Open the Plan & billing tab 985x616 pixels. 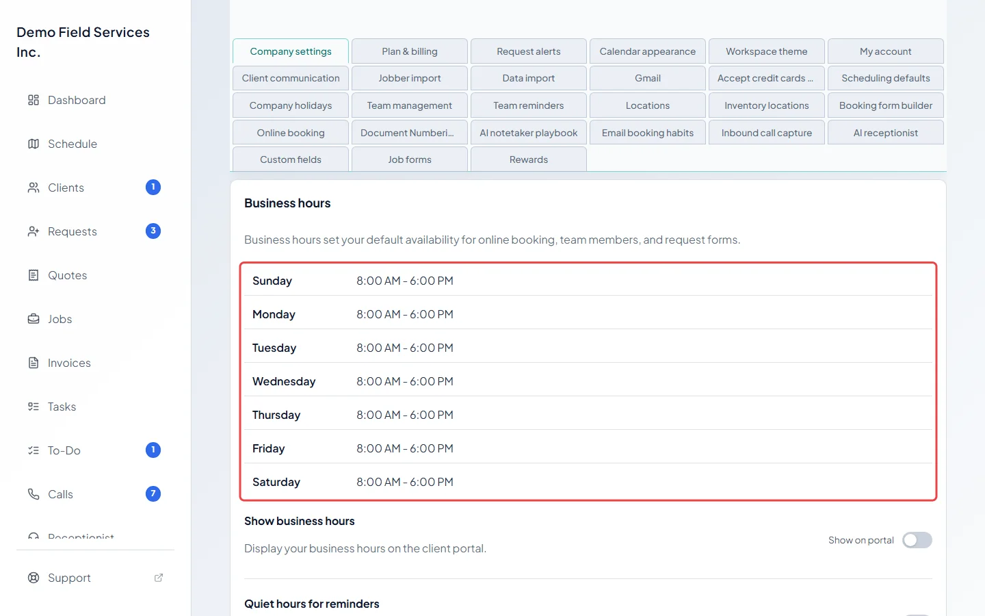pyautogui.click(x=410, y=51)
